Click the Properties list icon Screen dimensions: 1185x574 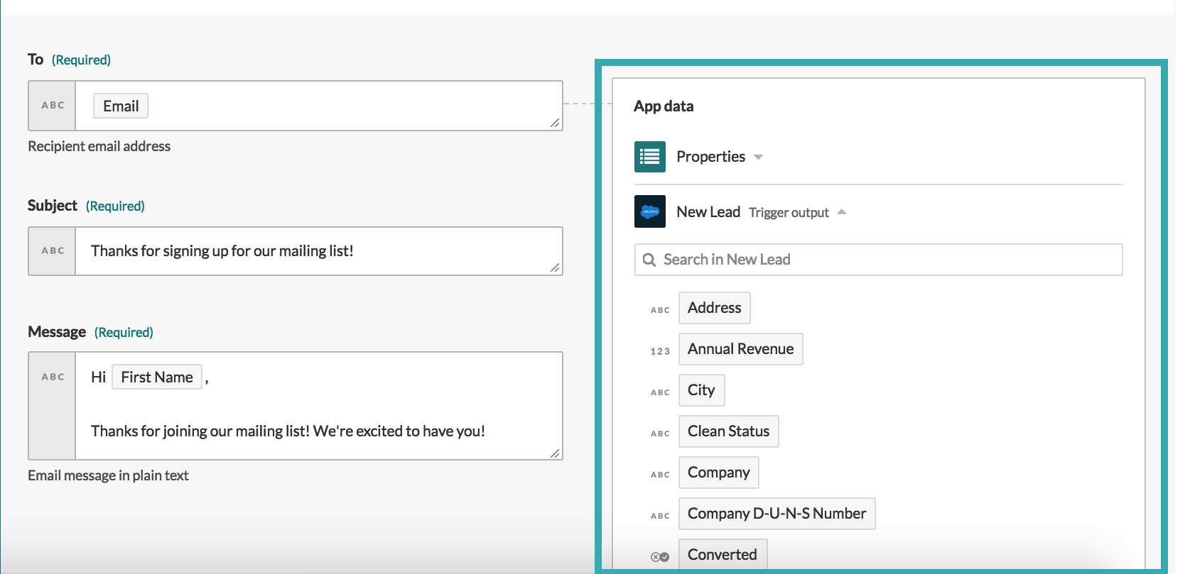coord(649,157)
